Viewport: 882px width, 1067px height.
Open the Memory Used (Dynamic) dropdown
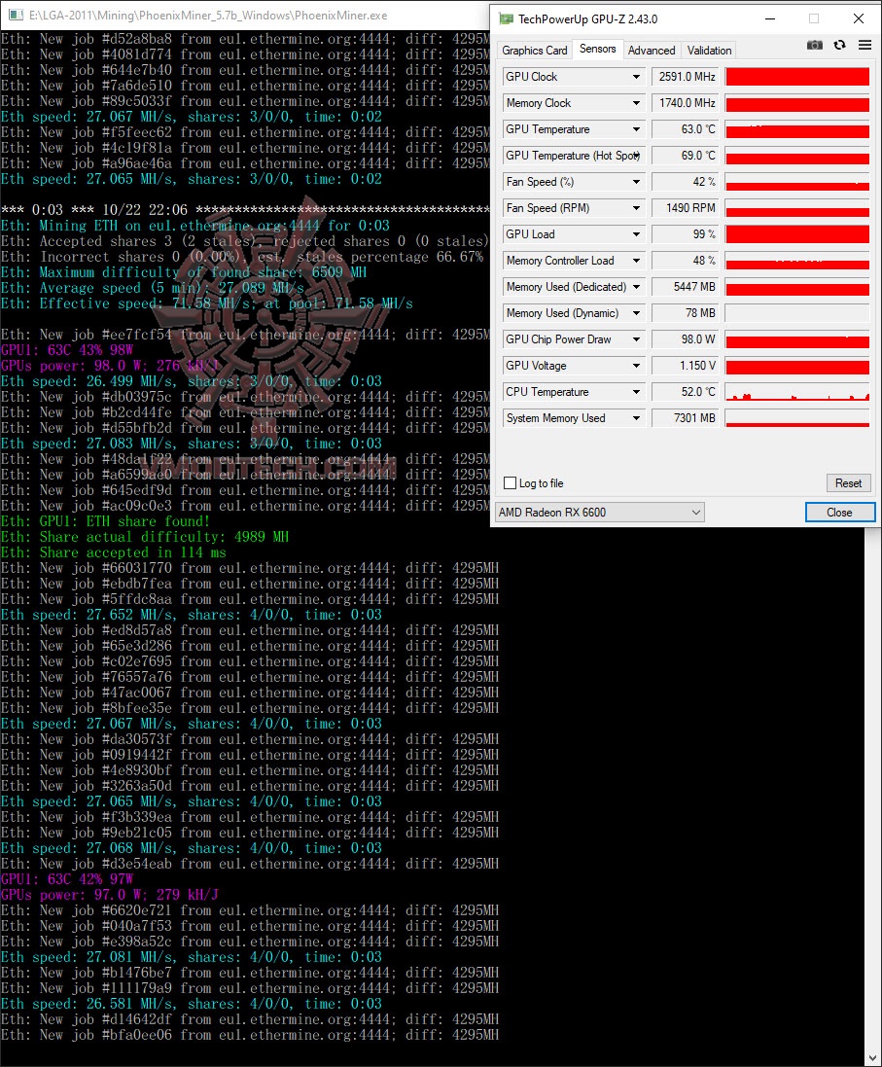pyautogui.click(x=636, y=313)
